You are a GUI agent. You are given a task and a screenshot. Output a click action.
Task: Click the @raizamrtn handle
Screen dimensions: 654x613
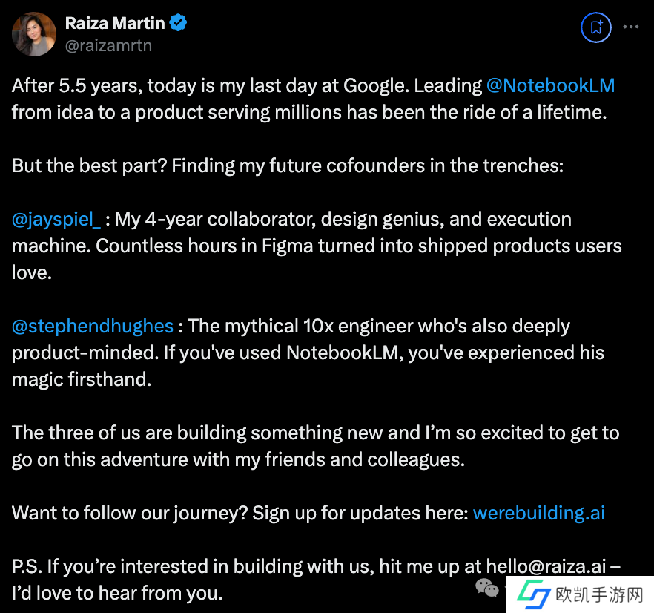[x=108, y=45]
